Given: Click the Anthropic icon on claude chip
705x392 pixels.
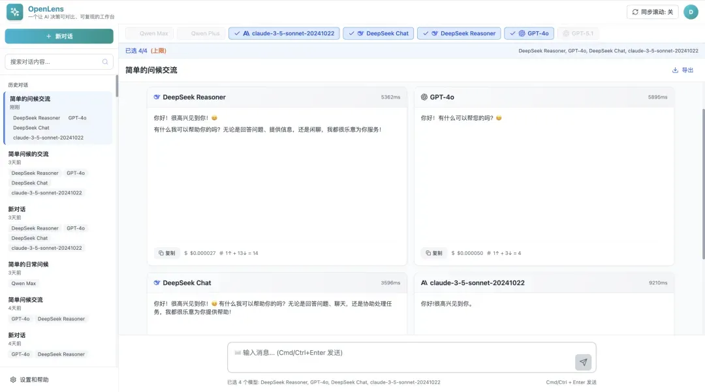Looking at the screenshot, I should pos(246,33).
